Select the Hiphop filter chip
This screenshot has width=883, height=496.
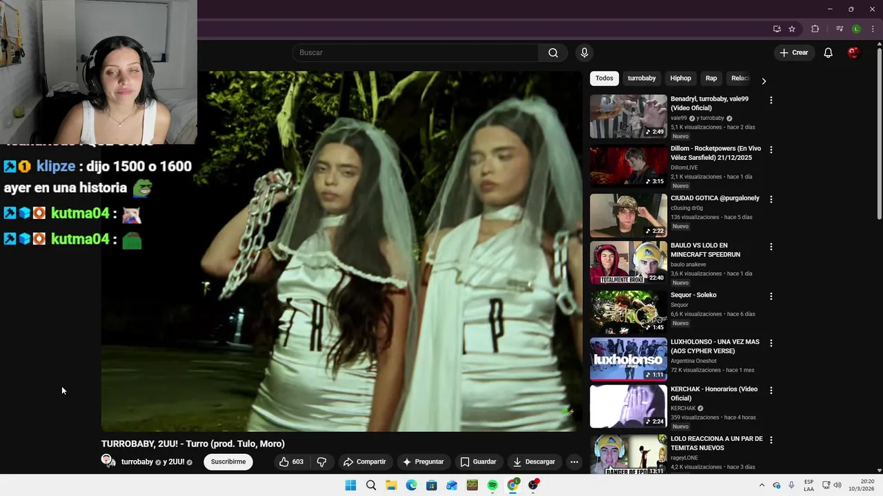[680, 79]
